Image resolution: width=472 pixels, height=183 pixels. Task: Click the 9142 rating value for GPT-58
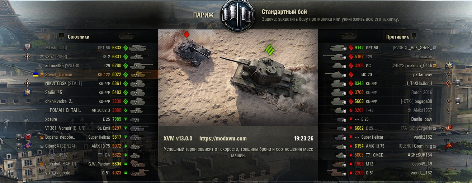click(359, 48)
